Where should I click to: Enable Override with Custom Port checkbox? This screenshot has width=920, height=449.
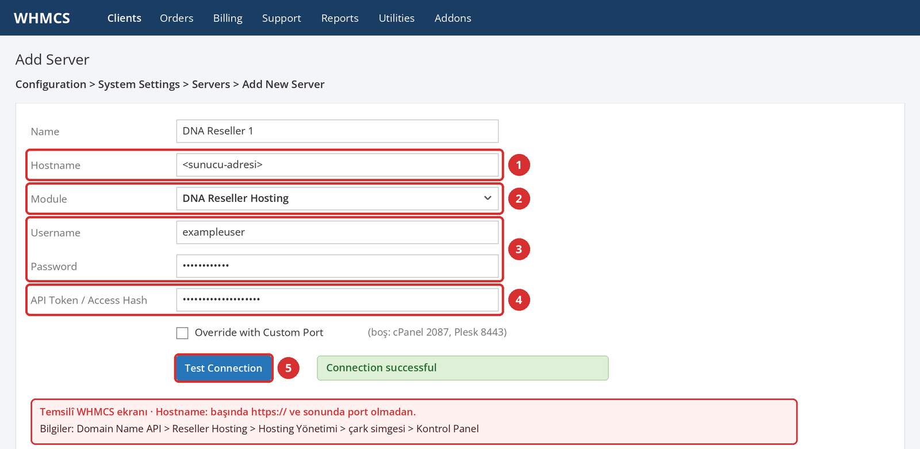182,333
